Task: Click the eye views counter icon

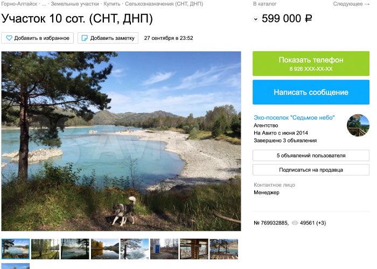Action: pos(295,223)
